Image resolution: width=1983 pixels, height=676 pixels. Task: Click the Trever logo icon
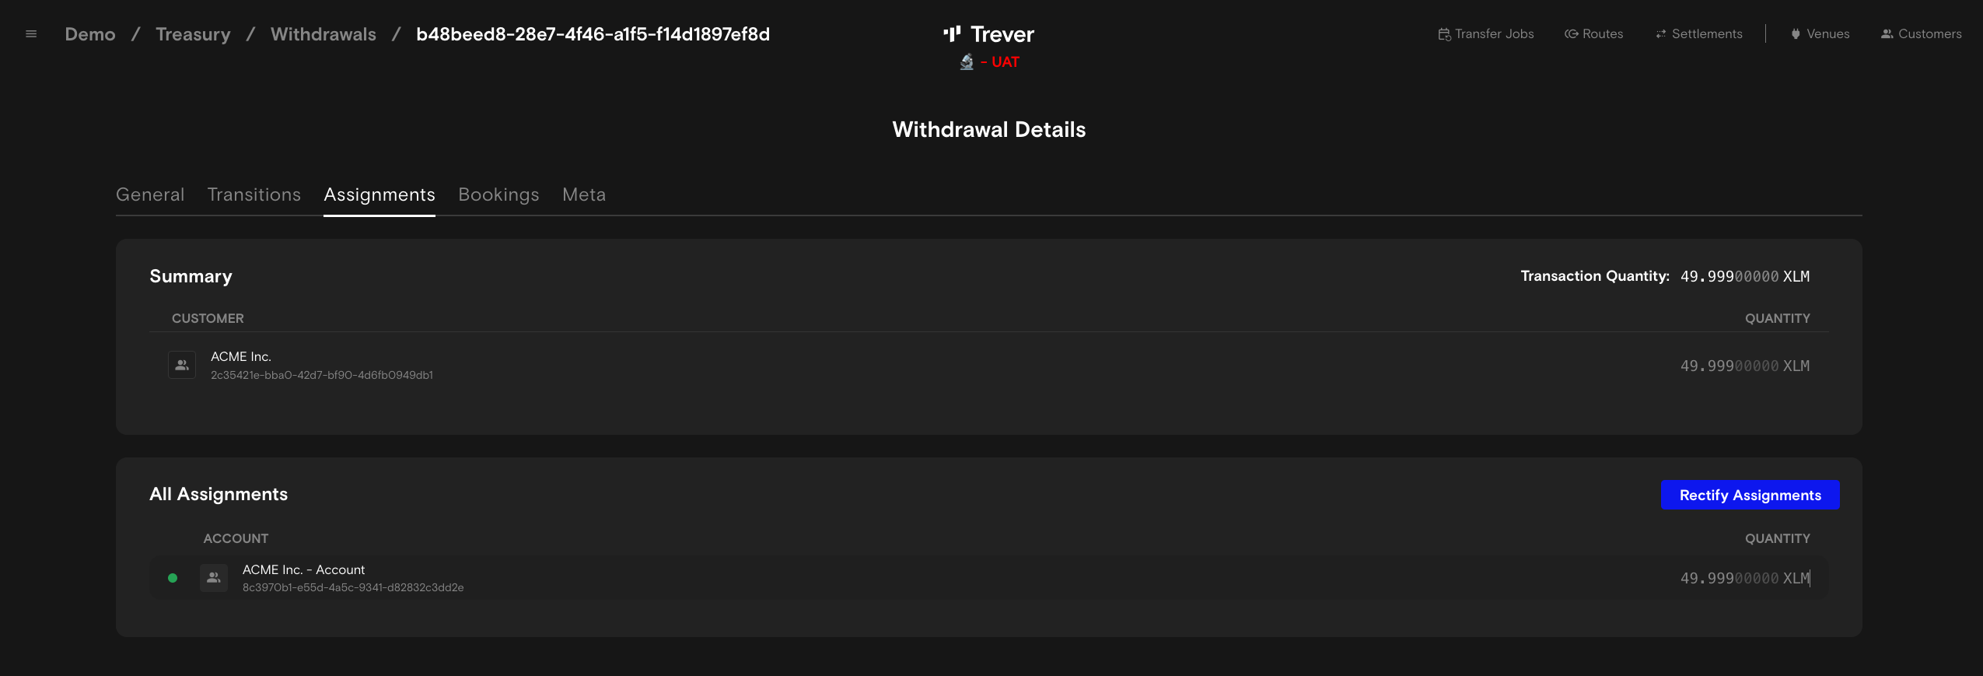pyautogui.click(x=952, y=34)
